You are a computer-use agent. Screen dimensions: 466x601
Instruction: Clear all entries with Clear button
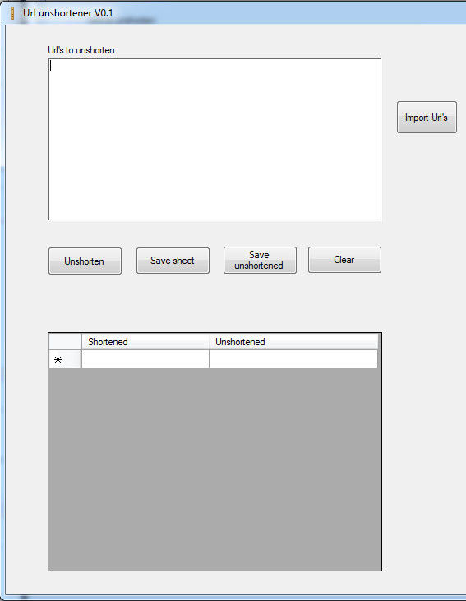344,260
